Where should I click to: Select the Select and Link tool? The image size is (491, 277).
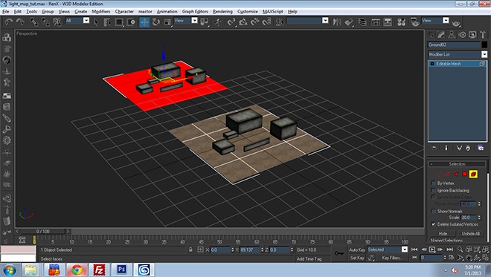(x=33, y=22)
